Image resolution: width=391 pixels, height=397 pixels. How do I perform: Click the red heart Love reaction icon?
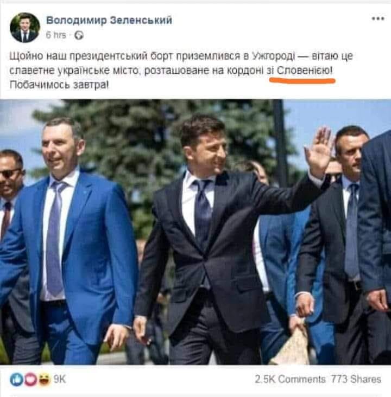coord(30,379)
